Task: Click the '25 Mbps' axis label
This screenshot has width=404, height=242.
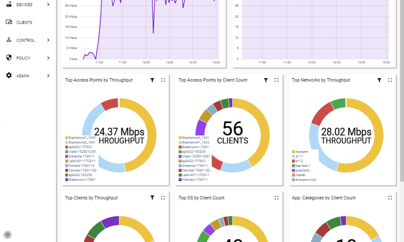Action: [x=71, y=6]
